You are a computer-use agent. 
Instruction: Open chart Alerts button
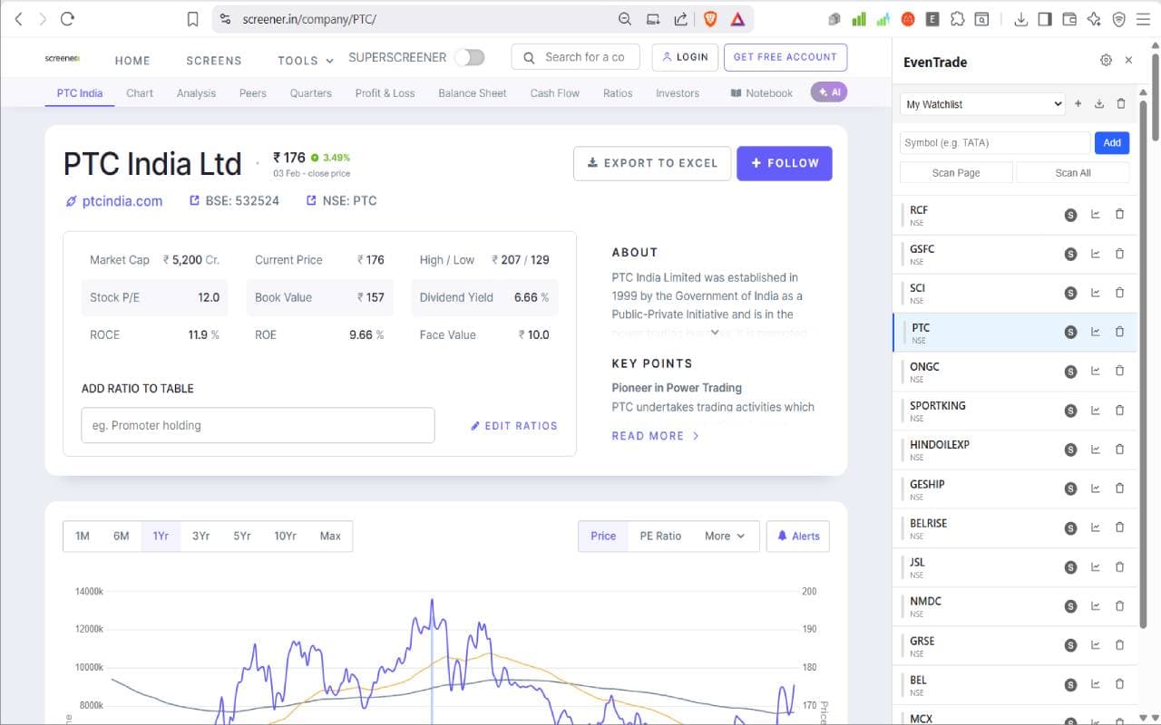[x=798, y=536]
